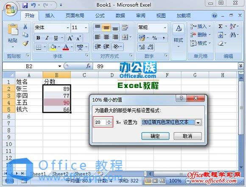246x187 pixels.
Task: Open Find and Select binoculars
Action: pos(232,35)
